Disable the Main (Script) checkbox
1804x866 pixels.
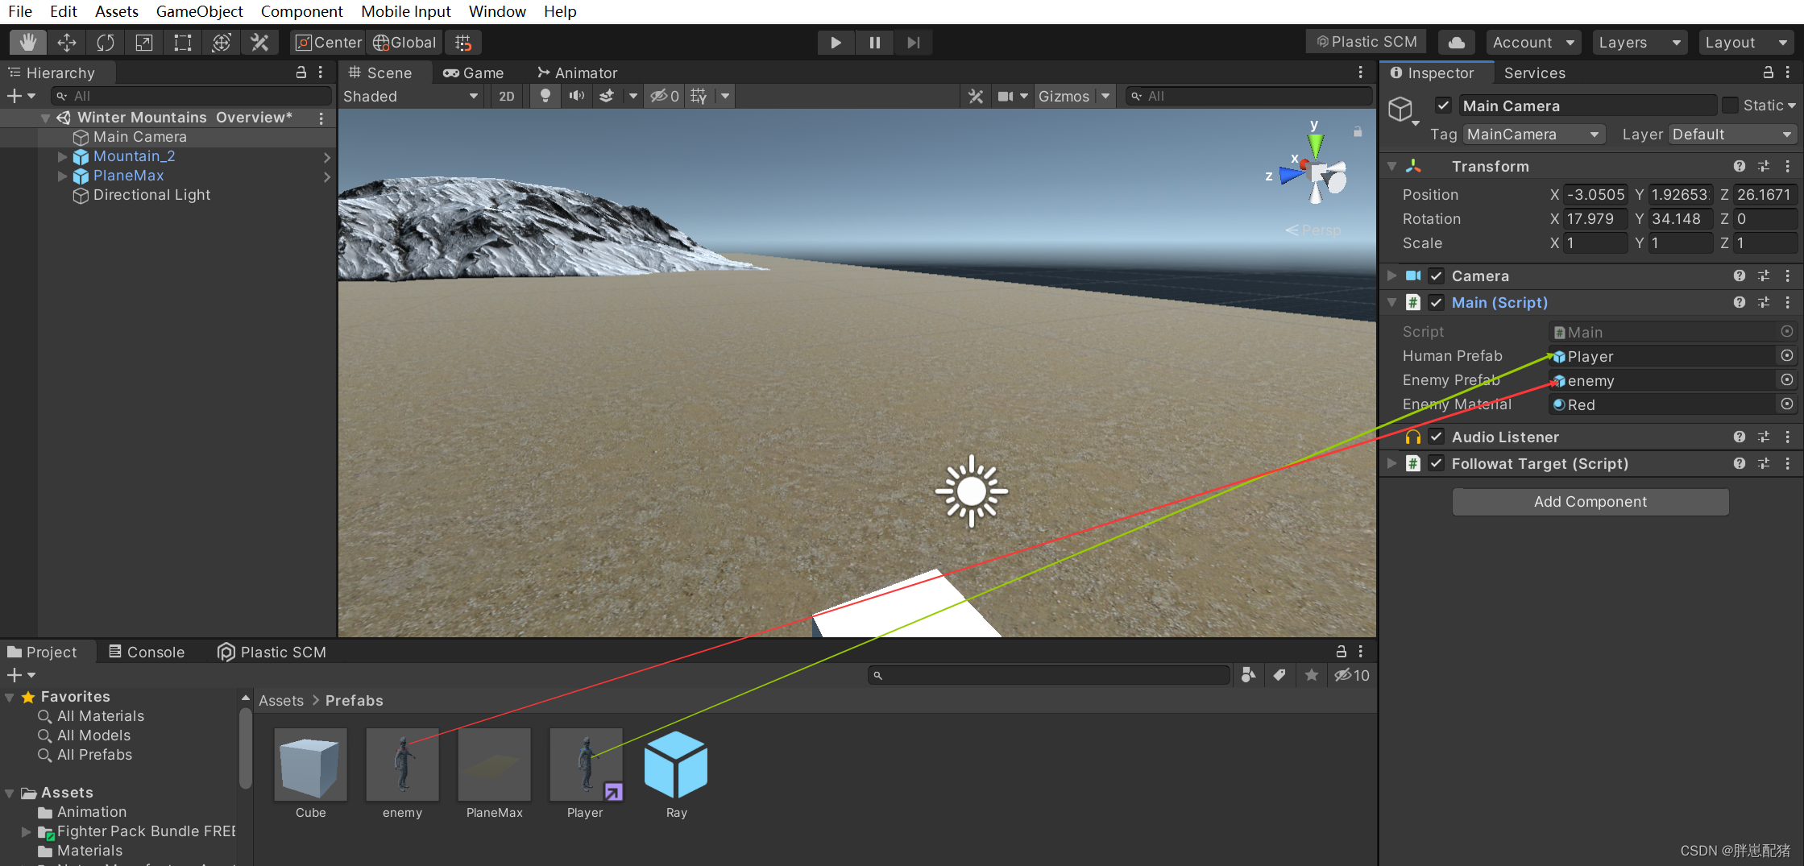tap(1436, 303)
